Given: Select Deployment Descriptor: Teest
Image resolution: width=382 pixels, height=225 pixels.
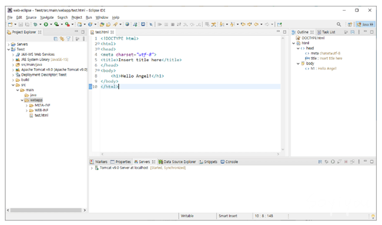Looking at the screenshot, I should 41,75.
